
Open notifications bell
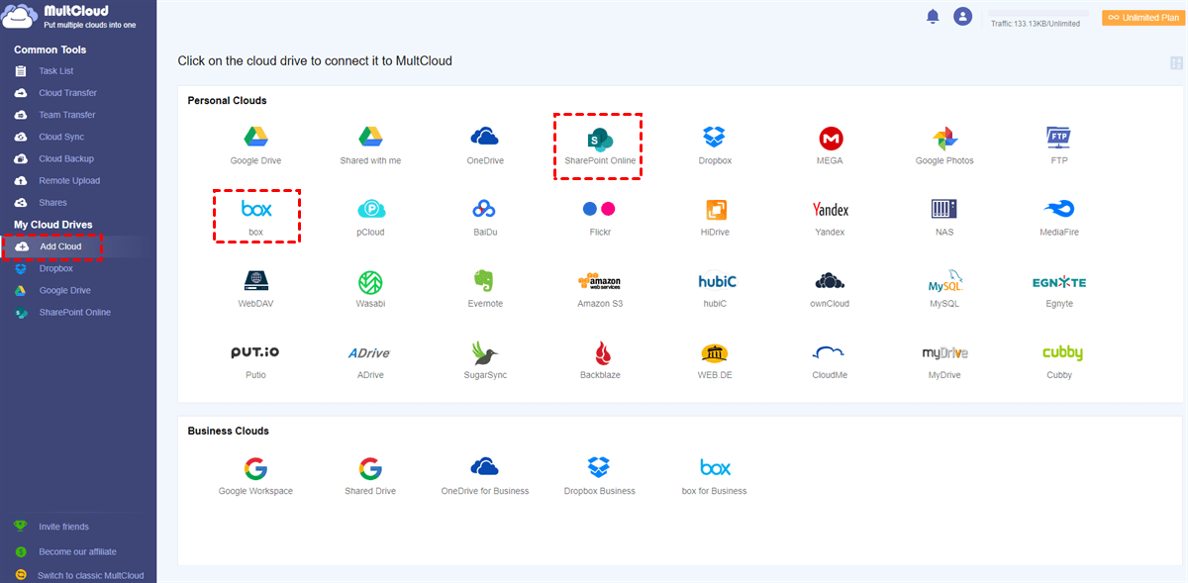tap(933, 16)
